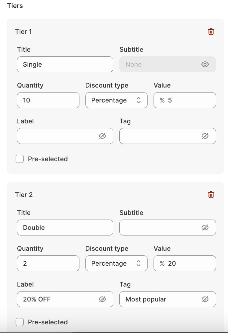
Task: Hide the Tier 1 Subtitle field
Action: (x=205, y=64)
